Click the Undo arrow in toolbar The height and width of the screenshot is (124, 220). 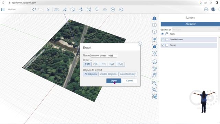click(x=34, y=9)
